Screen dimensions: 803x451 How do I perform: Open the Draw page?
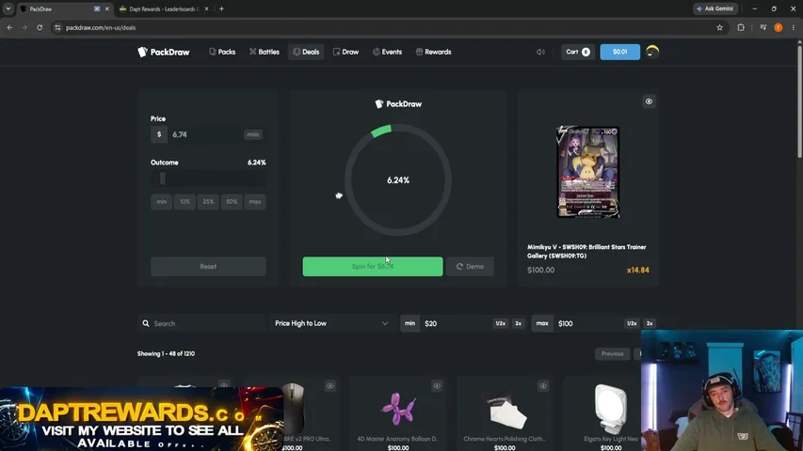pyautogui.click(x=345, y=52)
